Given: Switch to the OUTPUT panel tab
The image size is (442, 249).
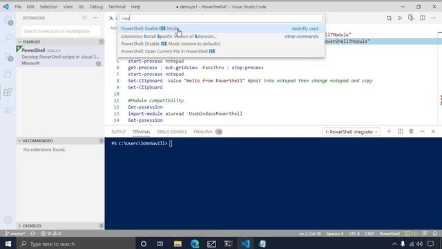Looking at the screenshot, I should coord(118,132).
